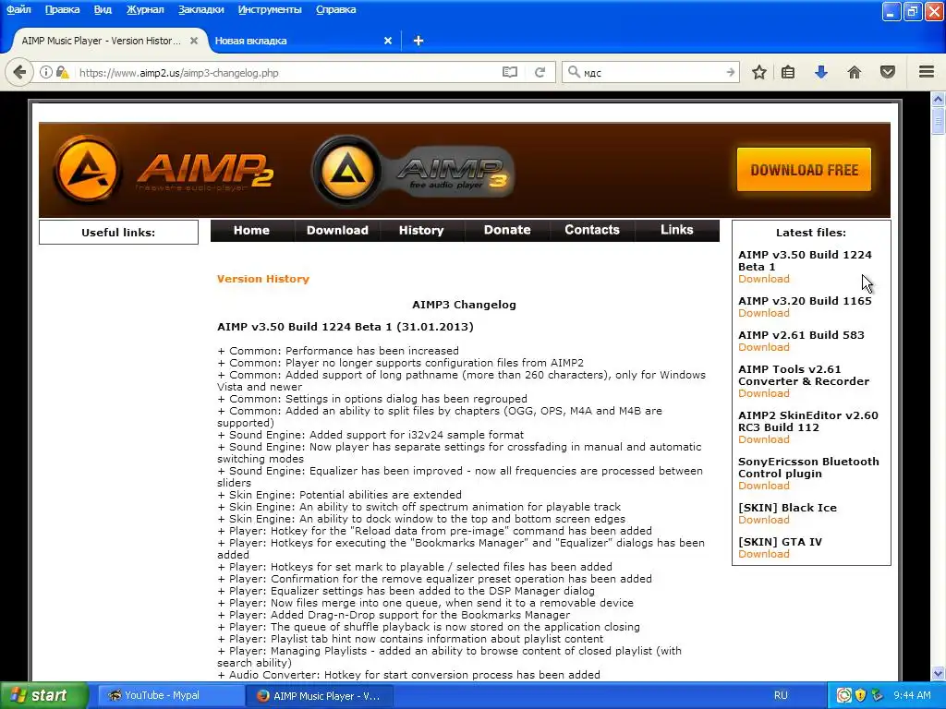Viewport: 946px width, 709px height.
Task: Click the scroll up arrow of page scrollbar
Action: click(939, 99)
